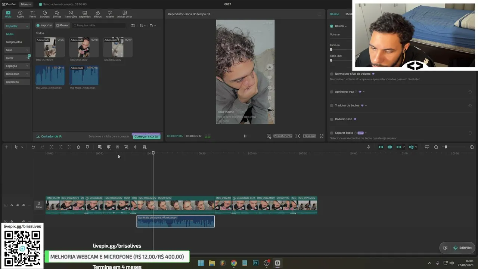Switch to the Stickers tab
Screen dimensions: 478x269
(x=45, y=14)
